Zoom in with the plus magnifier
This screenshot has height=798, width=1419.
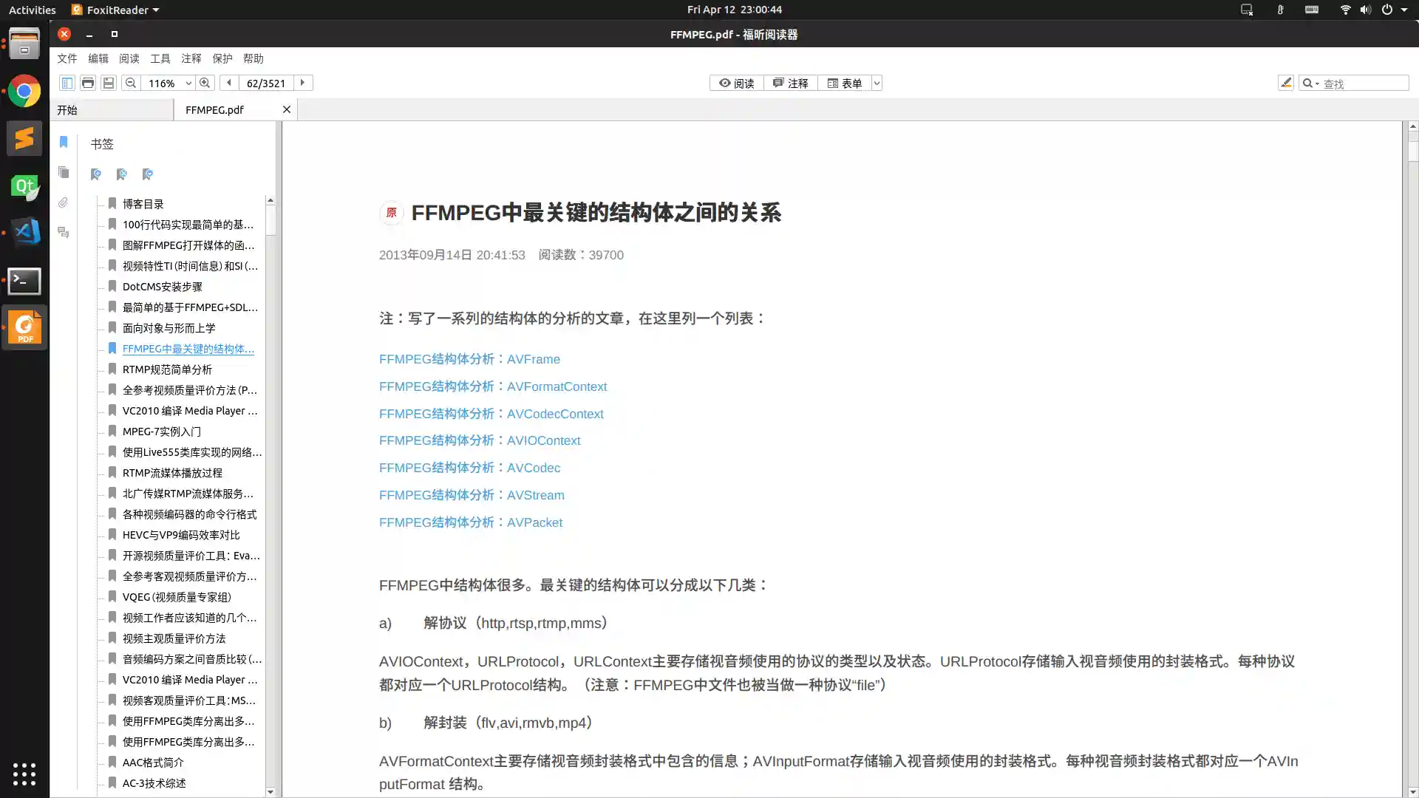[205, 83]
